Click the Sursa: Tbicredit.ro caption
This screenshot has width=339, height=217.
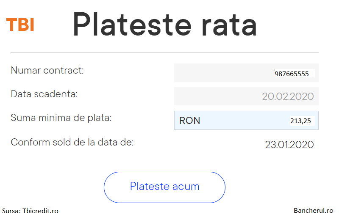click(x=30, y=211)
